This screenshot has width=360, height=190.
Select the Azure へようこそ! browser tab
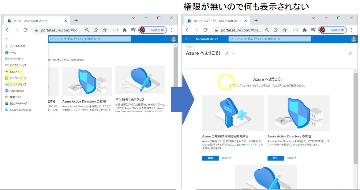[217, 21]
